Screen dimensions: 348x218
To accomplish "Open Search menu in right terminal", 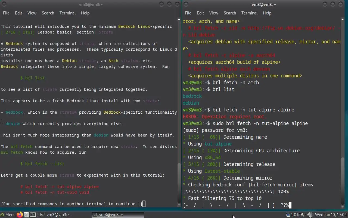I will (x=230, y=13).
